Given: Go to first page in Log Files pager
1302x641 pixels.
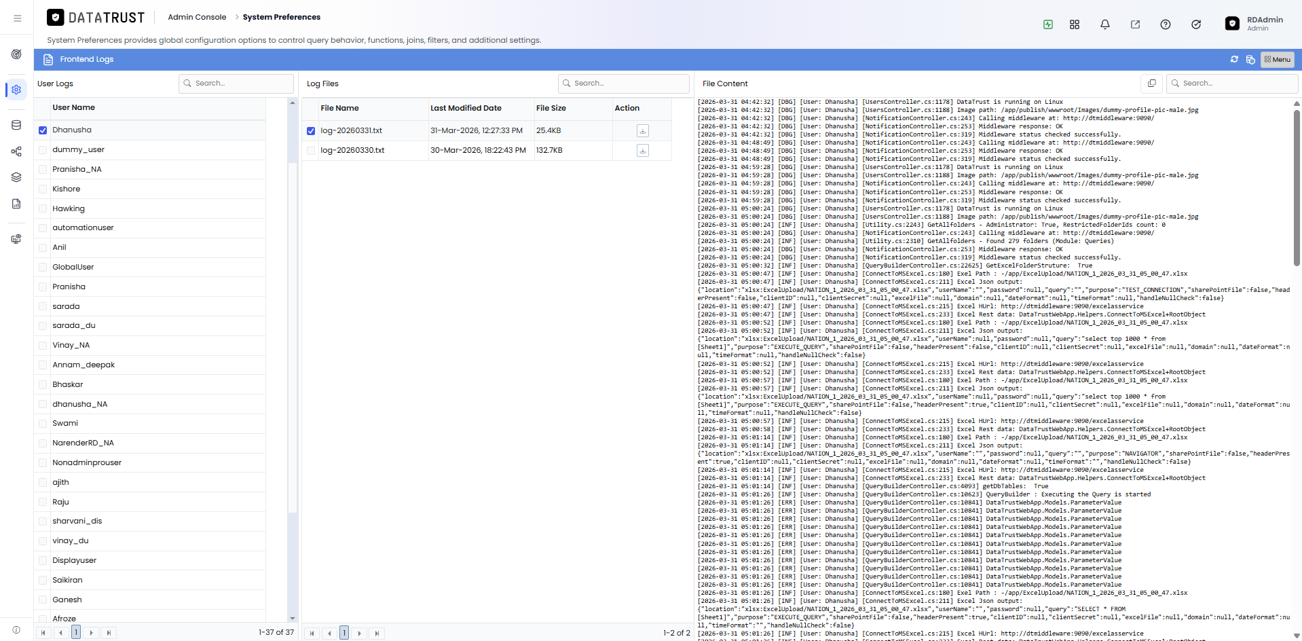Looking at the screenshot, I should pos(312,634).
